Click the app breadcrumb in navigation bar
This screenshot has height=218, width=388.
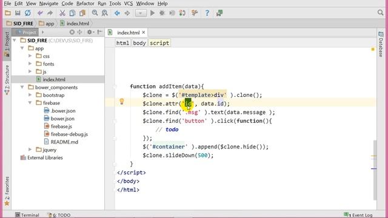(47, 24)
